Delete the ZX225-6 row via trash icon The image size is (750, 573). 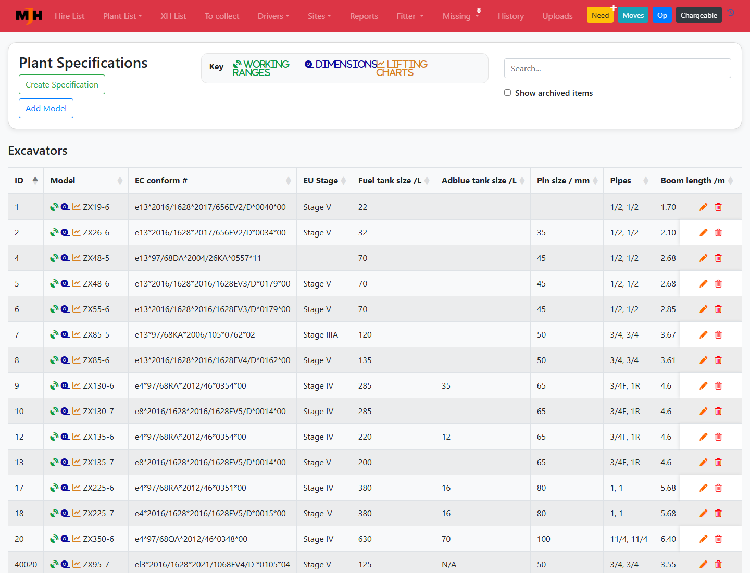pyautogui.click(x=718, y=488)
